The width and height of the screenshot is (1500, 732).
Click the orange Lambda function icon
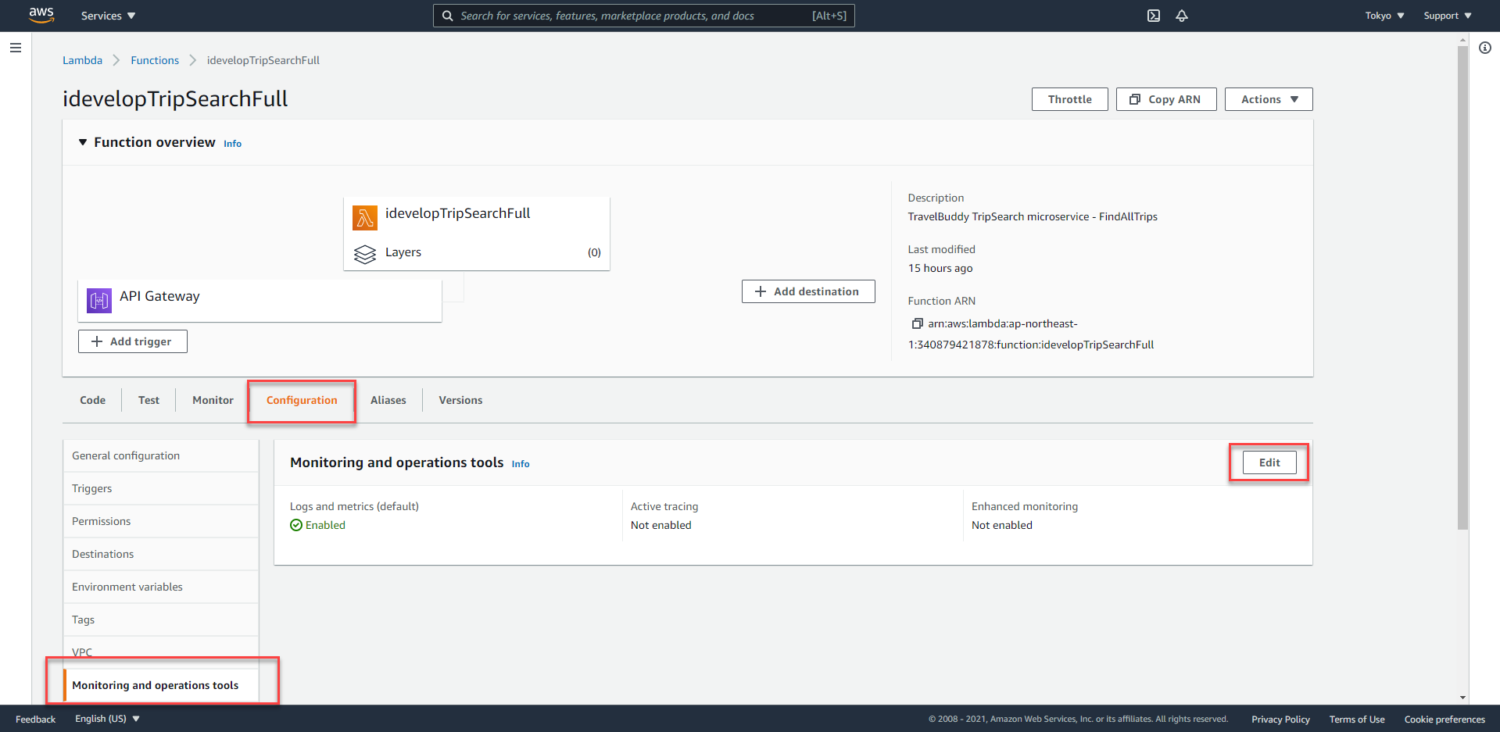(x=365, y=218)
